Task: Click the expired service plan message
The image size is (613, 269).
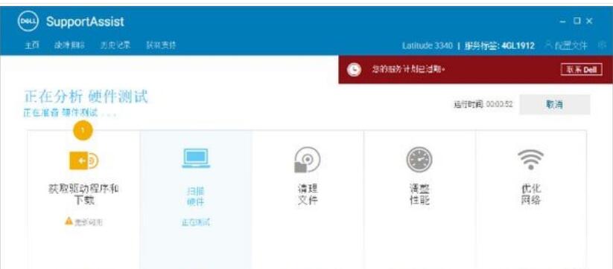Action: click(409, 70)
